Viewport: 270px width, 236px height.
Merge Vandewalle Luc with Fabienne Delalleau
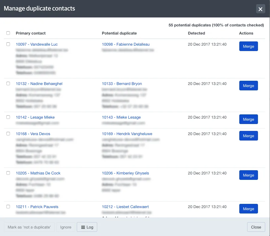tap(248, 46)
